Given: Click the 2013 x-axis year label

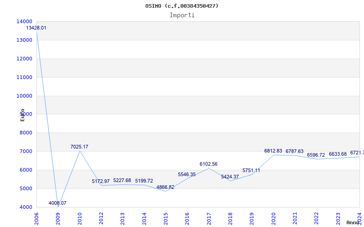Looking at the screenshot, I should pos(122,218).
